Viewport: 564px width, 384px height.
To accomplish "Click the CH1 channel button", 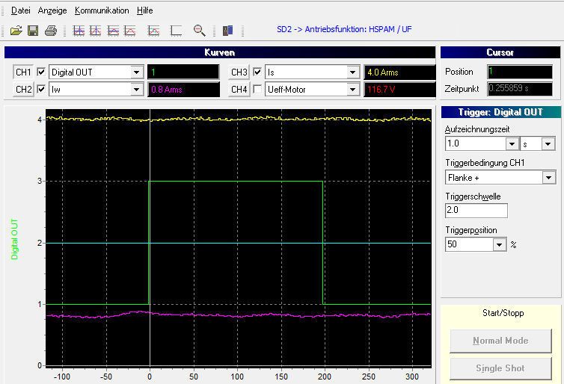I will (23, 72).
